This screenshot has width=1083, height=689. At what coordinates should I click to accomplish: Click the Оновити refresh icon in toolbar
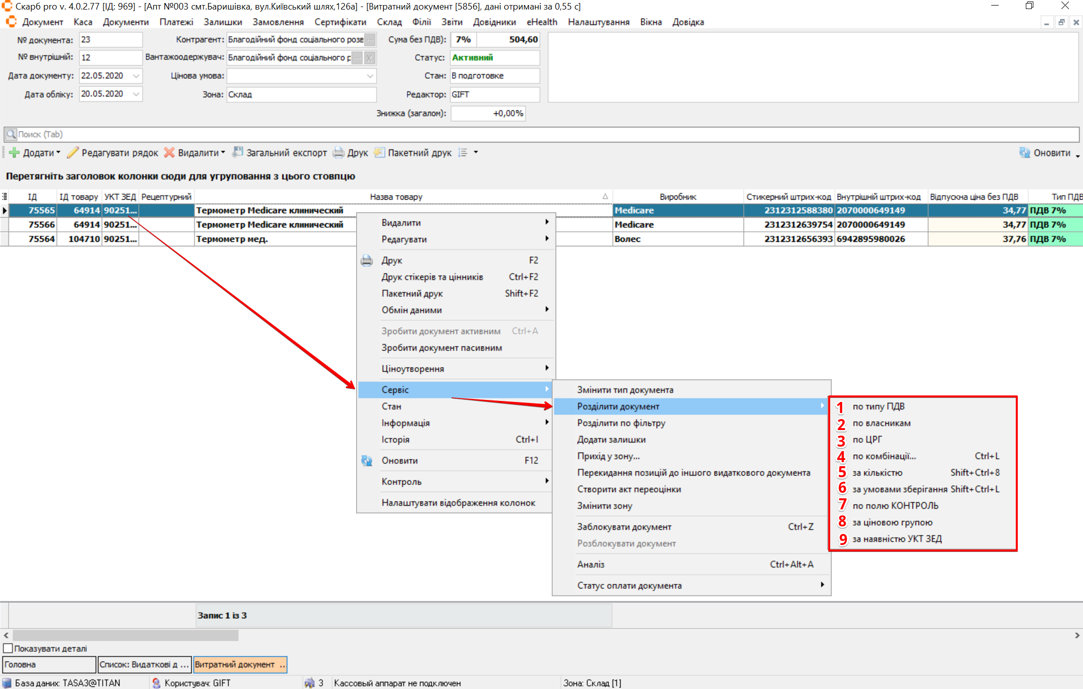[1024, 153]
